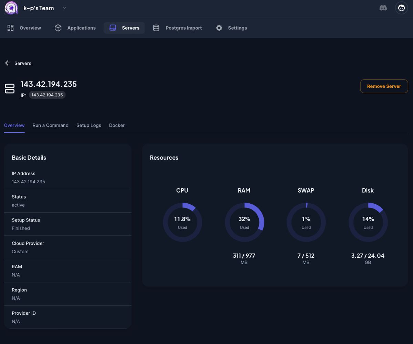Click the IP address badge 143.42.194.235
413x344 pixels.
[47, 95]
